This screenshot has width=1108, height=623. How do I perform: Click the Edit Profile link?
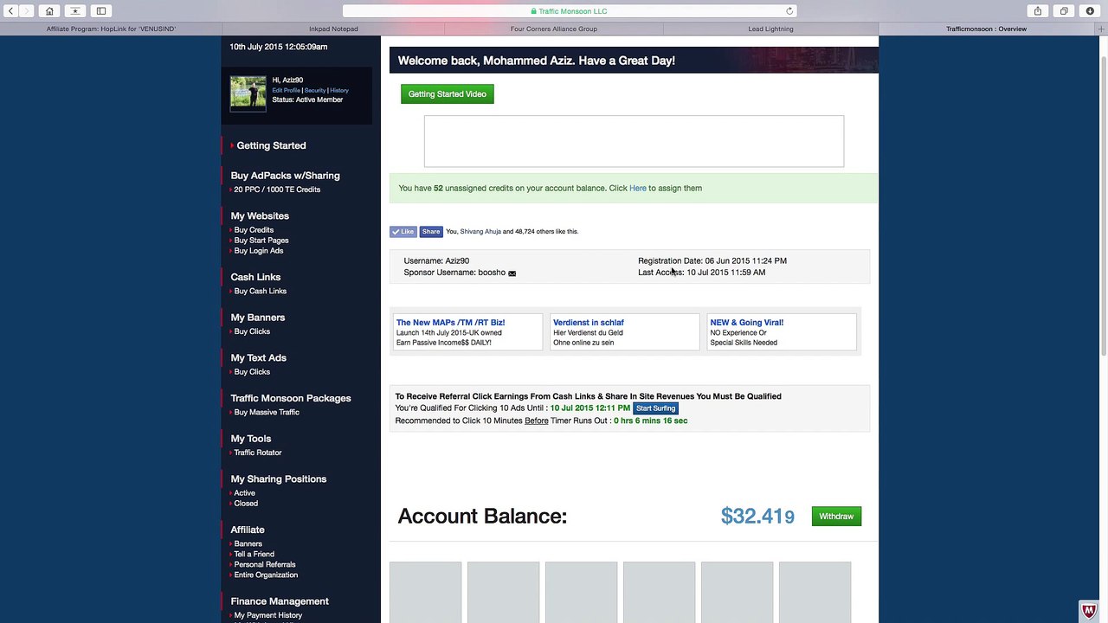(286, 90)
